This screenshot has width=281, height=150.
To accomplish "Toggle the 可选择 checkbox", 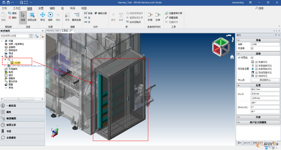I will [252, 48].
